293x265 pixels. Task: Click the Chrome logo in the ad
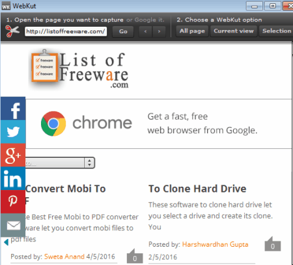(x=53, y=123)
